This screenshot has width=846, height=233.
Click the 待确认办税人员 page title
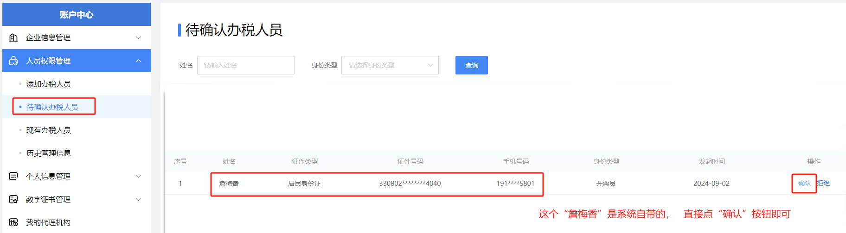coord(234,30)
